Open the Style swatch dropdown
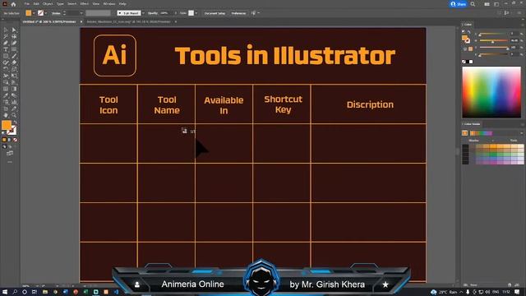 pos(196,13)
